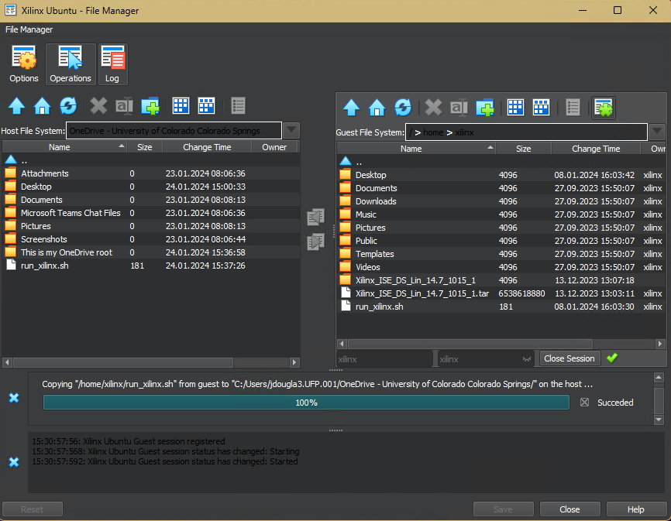Image resolution: width=671 pixels, height=521 pixels.
Task: Rename selected item in guest pane
Action: [x=459, y=108]
